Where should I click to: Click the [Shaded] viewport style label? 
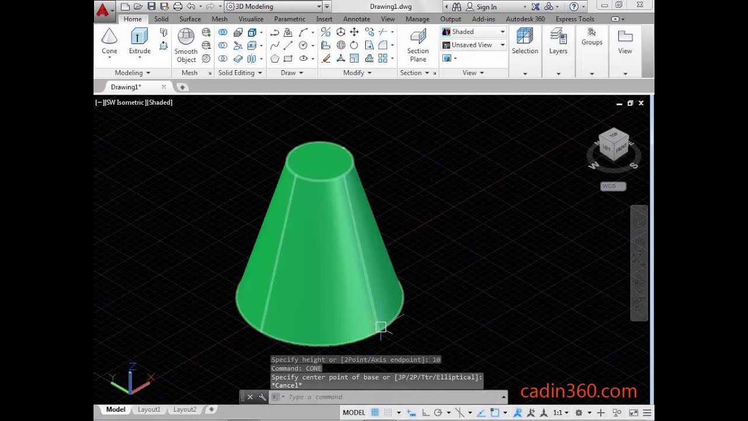[159, 102]
